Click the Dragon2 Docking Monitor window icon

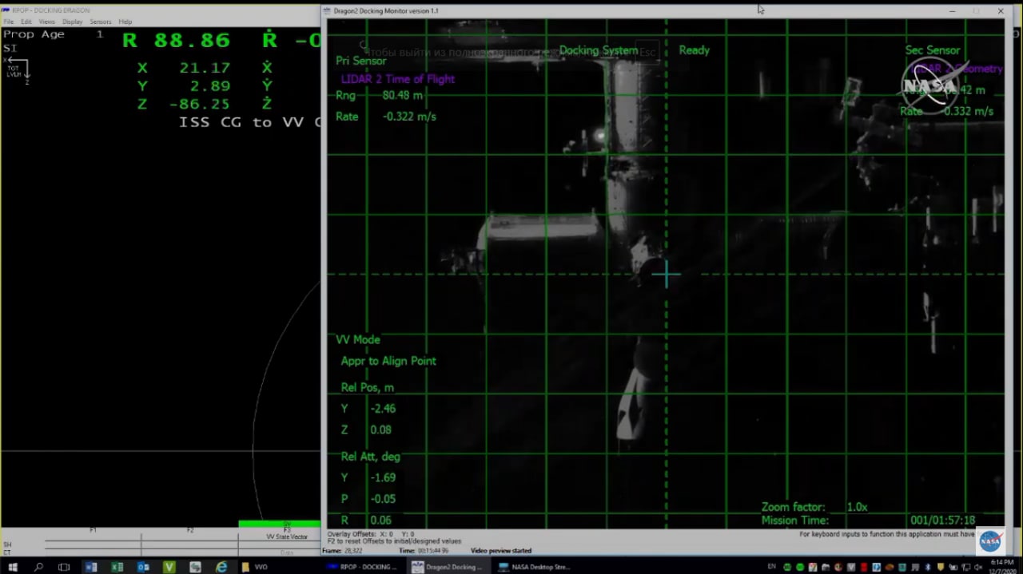point(328,10)
